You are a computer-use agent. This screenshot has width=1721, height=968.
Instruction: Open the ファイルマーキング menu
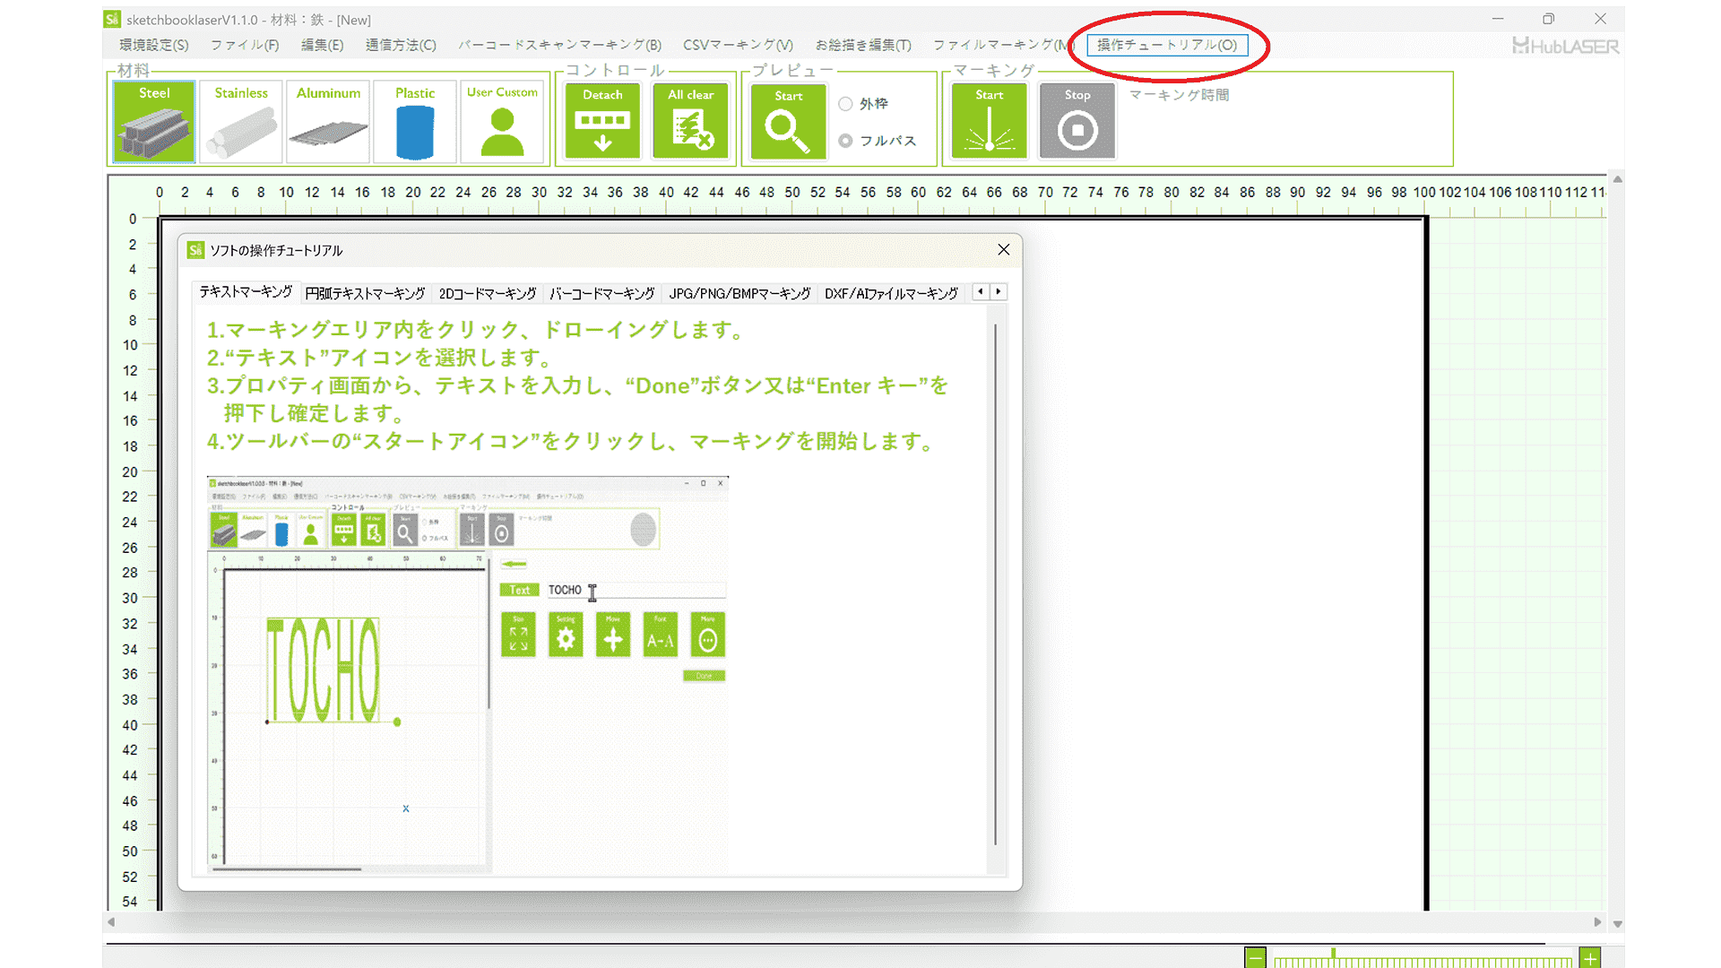(x=1002, y=45)
